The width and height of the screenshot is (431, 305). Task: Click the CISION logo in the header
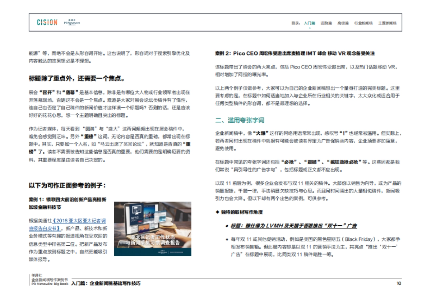(x=47, y=22)
